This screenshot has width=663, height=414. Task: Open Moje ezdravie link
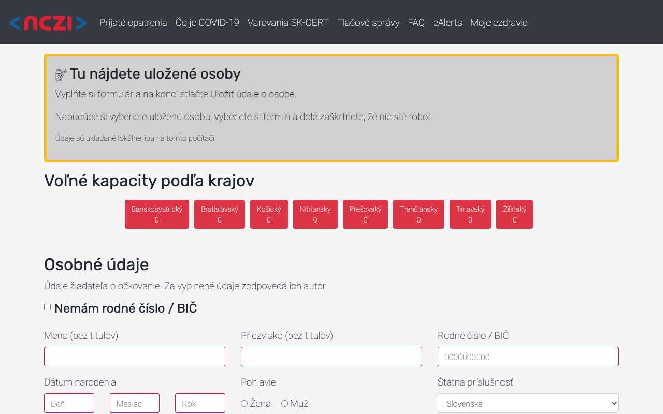tap(499, 23)
